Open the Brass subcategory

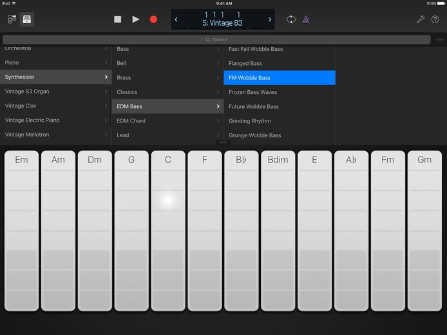tap(167, 77)
